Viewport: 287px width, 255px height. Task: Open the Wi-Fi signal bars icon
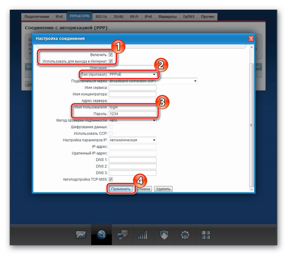tap(143, 235)
